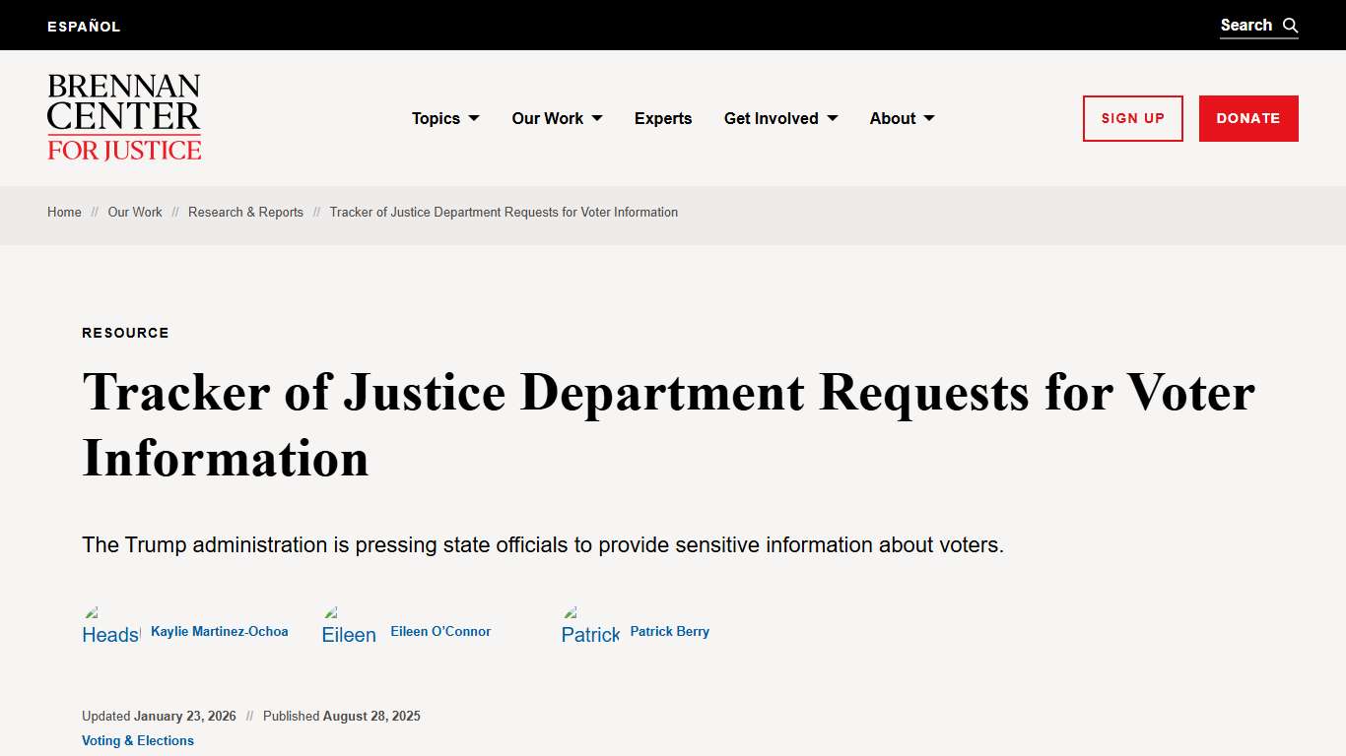This screenshot has height=756, width=1346.
Task: Click Kaylie Martinez-Ochoa's headshot thumbnail
Action: [x=108, y=626]
